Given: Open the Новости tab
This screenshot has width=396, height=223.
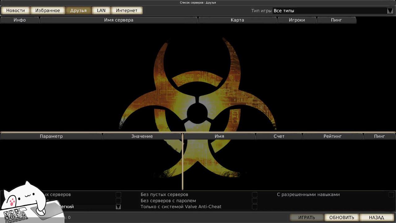Looking at the screenshot, I should click(x=15, y=11).
